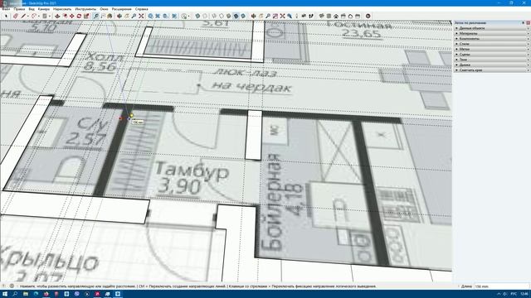531x298 pixels.
Task: Select the Move tool with red arrows
Action: click(x=72, y=16)
